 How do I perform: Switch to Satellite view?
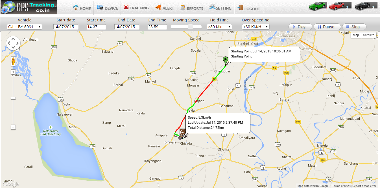point(369,35)
